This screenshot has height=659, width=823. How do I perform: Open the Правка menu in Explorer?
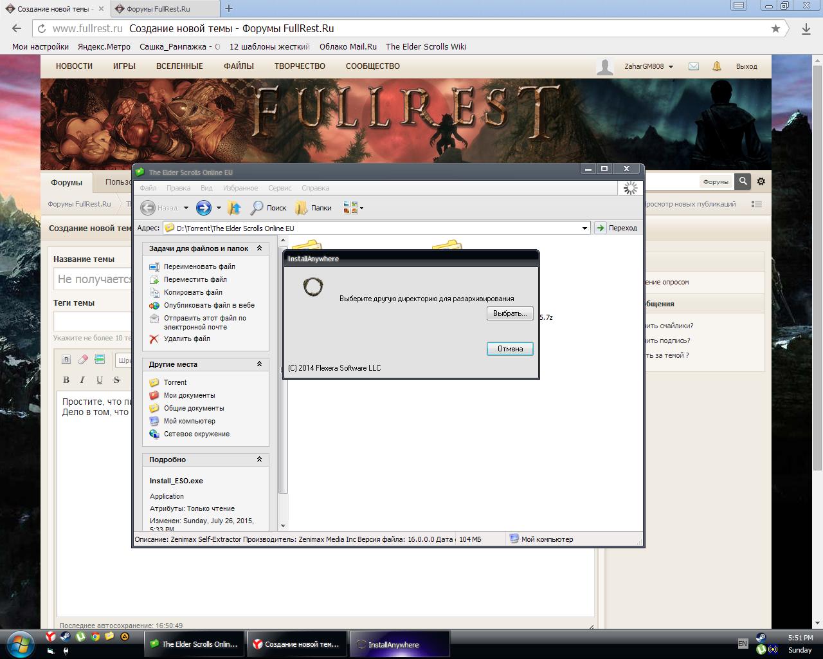178,188
